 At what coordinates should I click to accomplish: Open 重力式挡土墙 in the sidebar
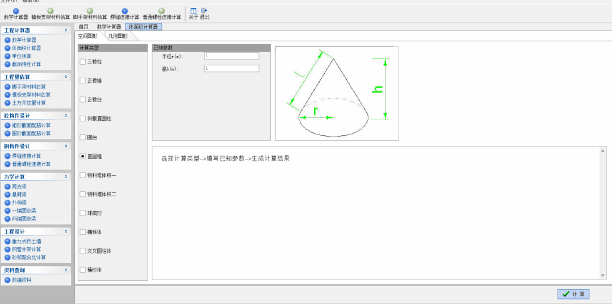tap(26, 241)
